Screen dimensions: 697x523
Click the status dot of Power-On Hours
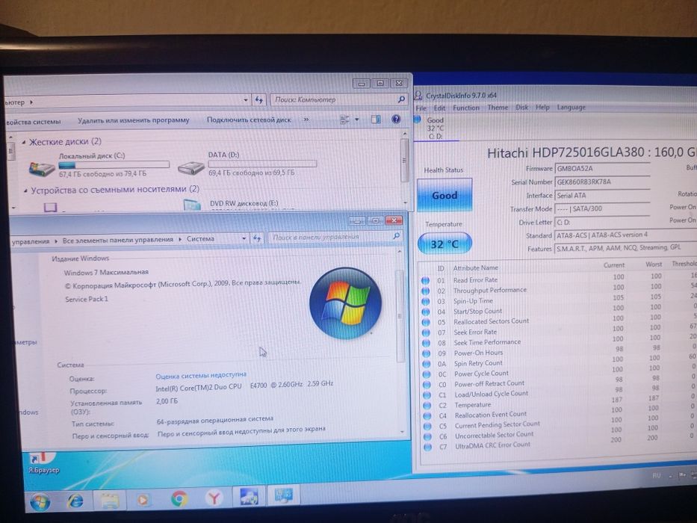tap(427, 353)
